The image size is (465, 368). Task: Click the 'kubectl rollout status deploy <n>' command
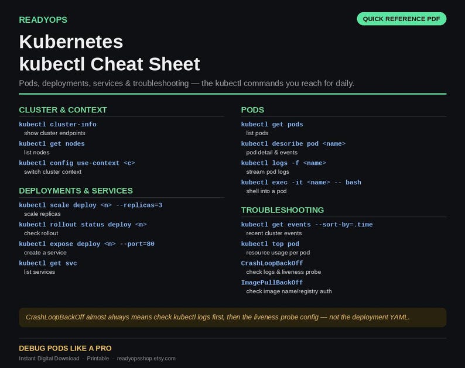(x=83, y=225)
